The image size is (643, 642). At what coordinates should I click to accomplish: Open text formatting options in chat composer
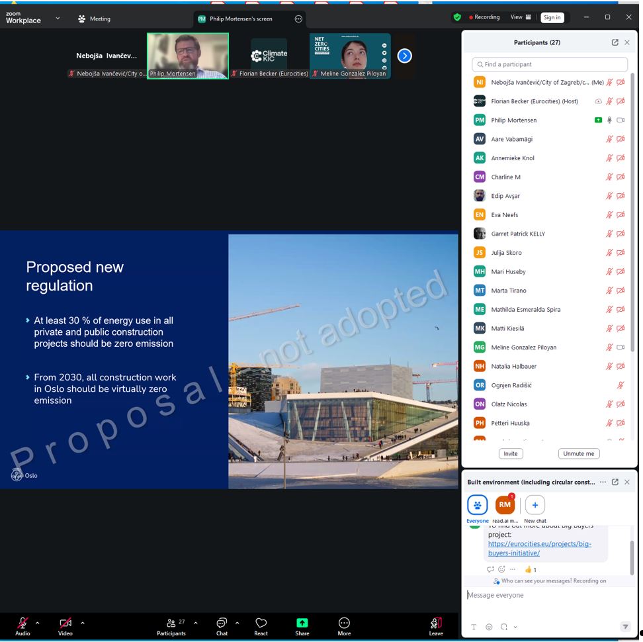tap(474, 627)
